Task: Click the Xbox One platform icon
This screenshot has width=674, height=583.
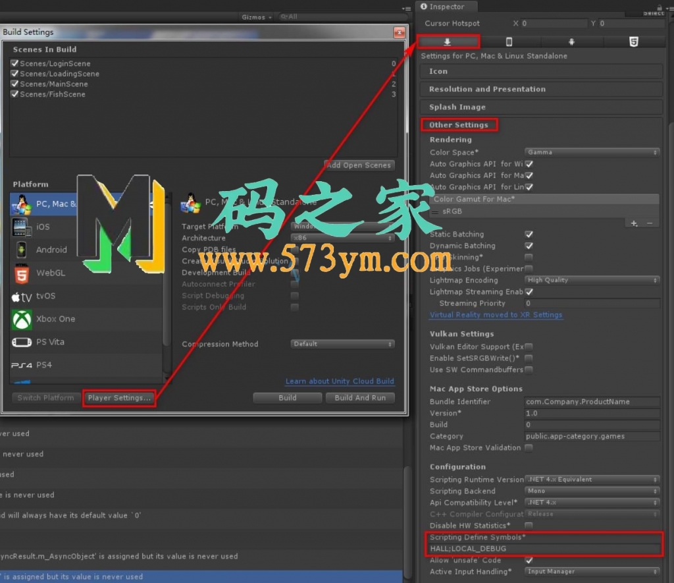Action: pyautogui.click(x=22, y=319)
